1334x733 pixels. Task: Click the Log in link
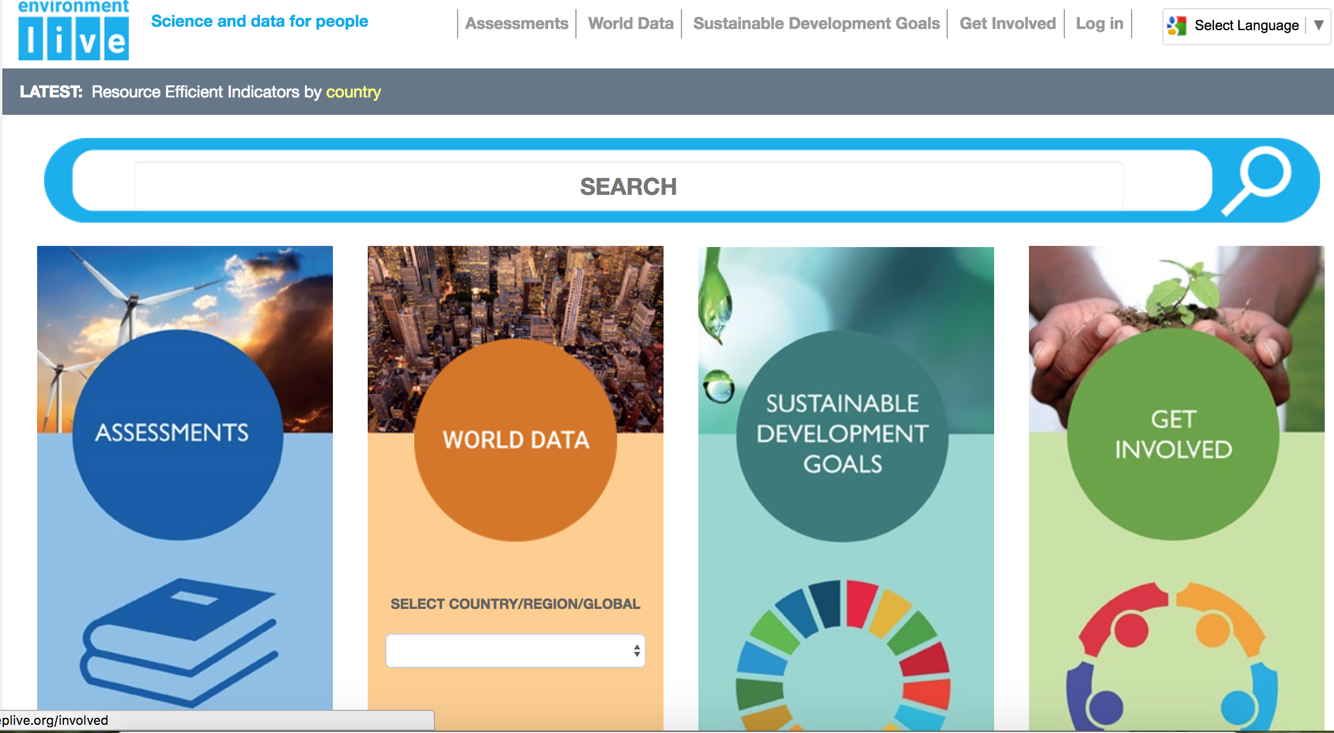coord(1100,24)
